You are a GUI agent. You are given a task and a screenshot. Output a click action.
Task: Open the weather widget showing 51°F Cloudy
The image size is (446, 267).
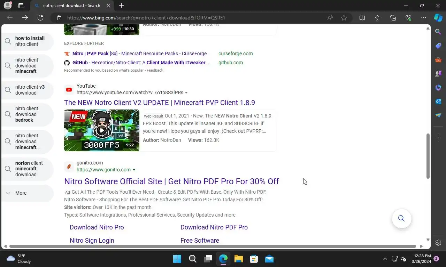[19, 259]
